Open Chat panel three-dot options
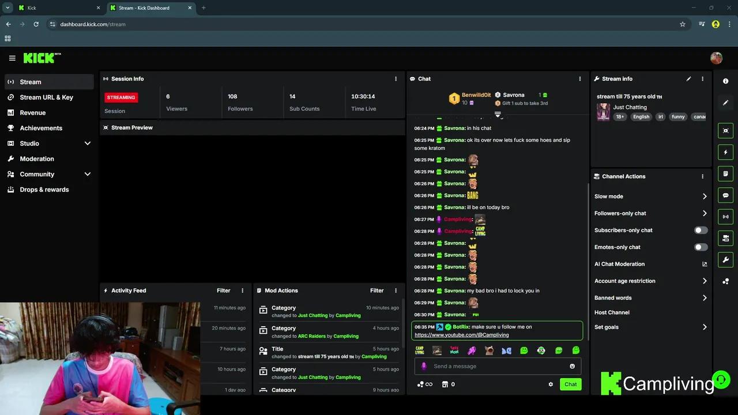738x415 pixels. click(580, 79)
